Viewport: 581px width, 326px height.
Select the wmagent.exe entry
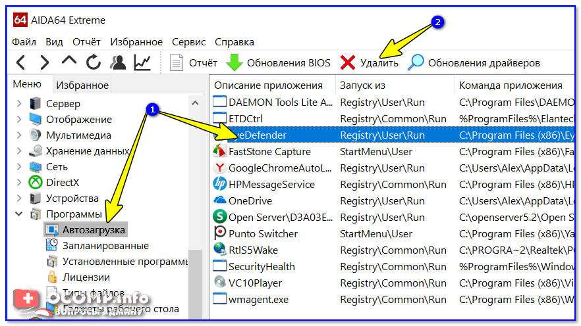point(393,299)
